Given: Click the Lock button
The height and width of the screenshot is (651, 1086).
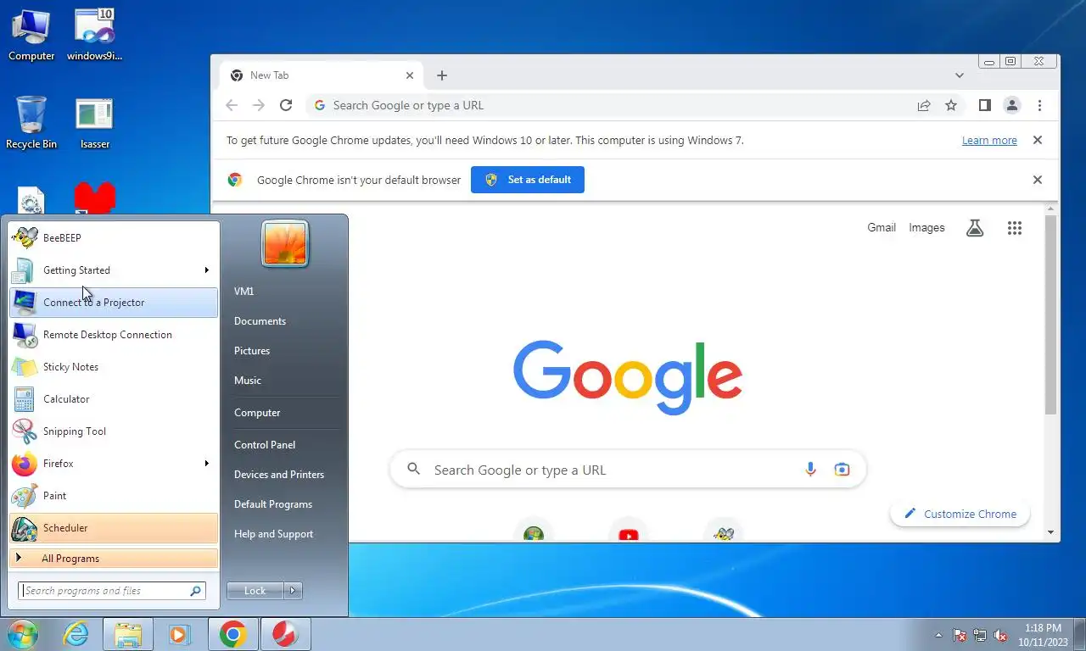Looking at the screenshot, I should click(x=255, y=591).
